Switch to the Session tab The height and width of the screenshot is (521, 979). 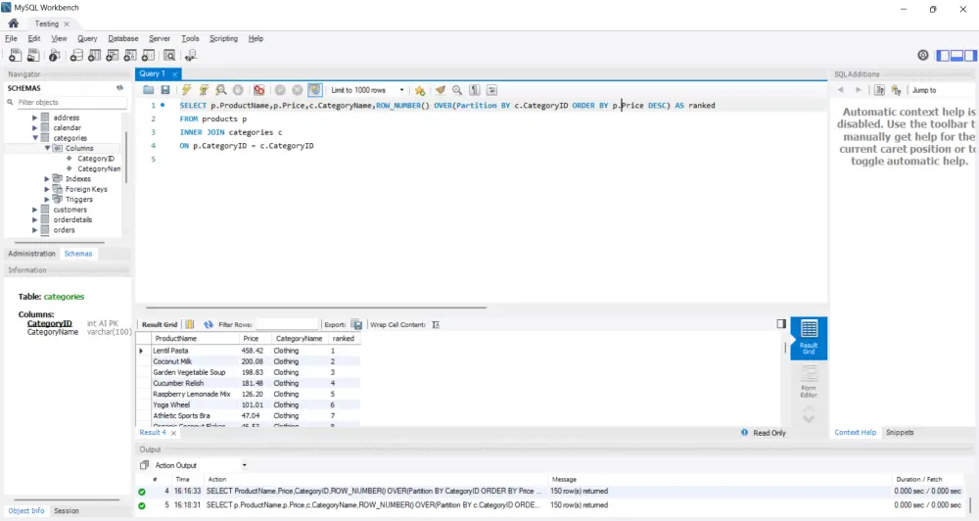(67, 511)
